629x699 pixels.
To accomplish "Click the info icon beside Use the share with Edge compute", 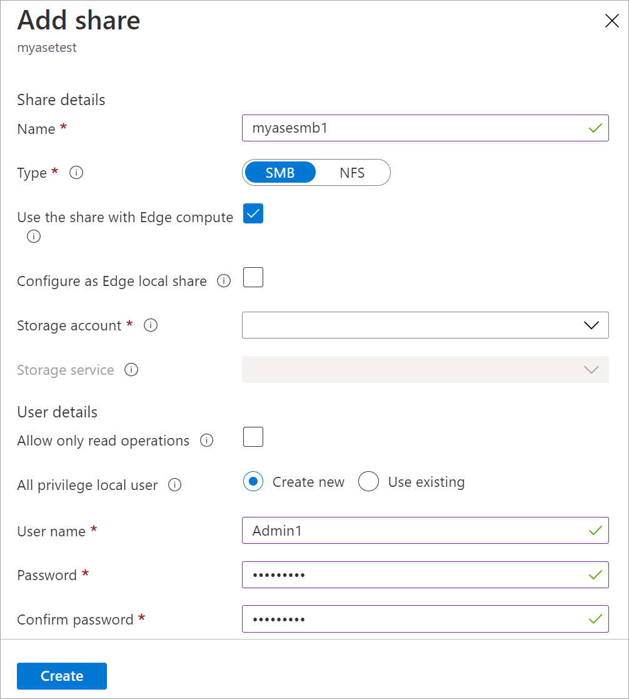I will [x=33, y=237].
